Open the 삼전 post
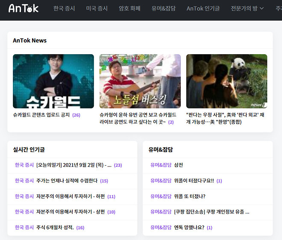Viewport: 282px width, 240px height. (179, 165)
